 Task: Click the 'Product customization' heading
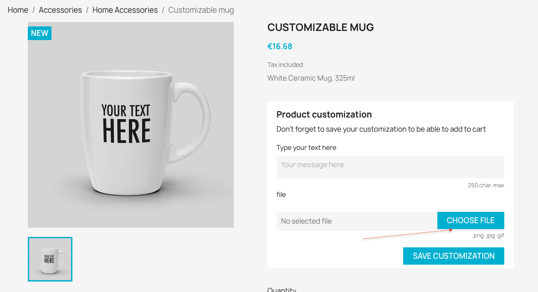coord(324,114)
